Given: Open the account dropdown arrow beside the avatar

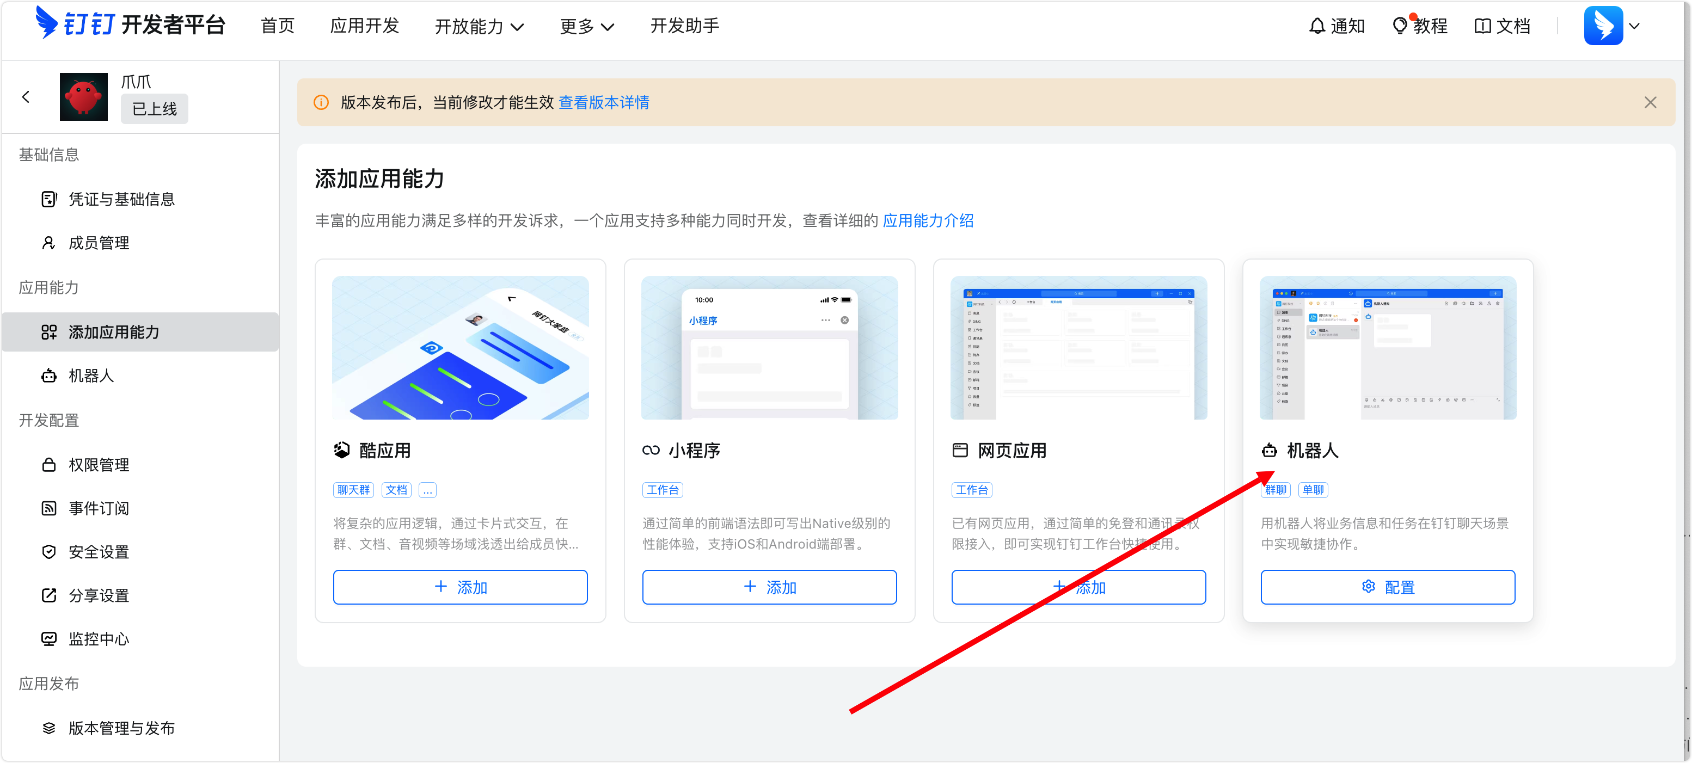Looking at the screenshot, I should coord(1635,26).
